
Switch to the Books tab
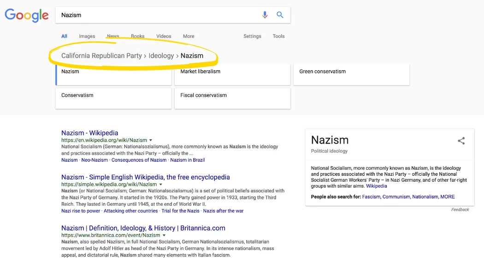click(x=138, y=36)
